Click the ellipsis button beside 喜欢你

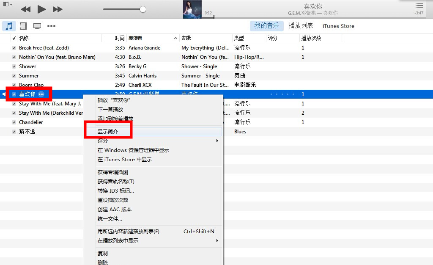41,94
